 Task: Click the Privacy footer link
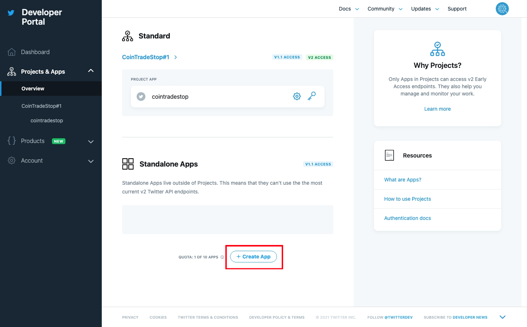point(130,317)
